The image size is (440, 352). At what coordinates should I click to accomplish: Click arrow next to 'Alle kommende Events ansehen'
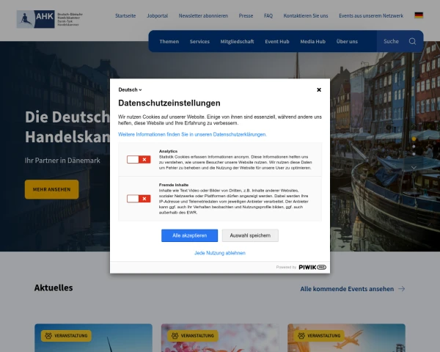[x=401, y=289]
